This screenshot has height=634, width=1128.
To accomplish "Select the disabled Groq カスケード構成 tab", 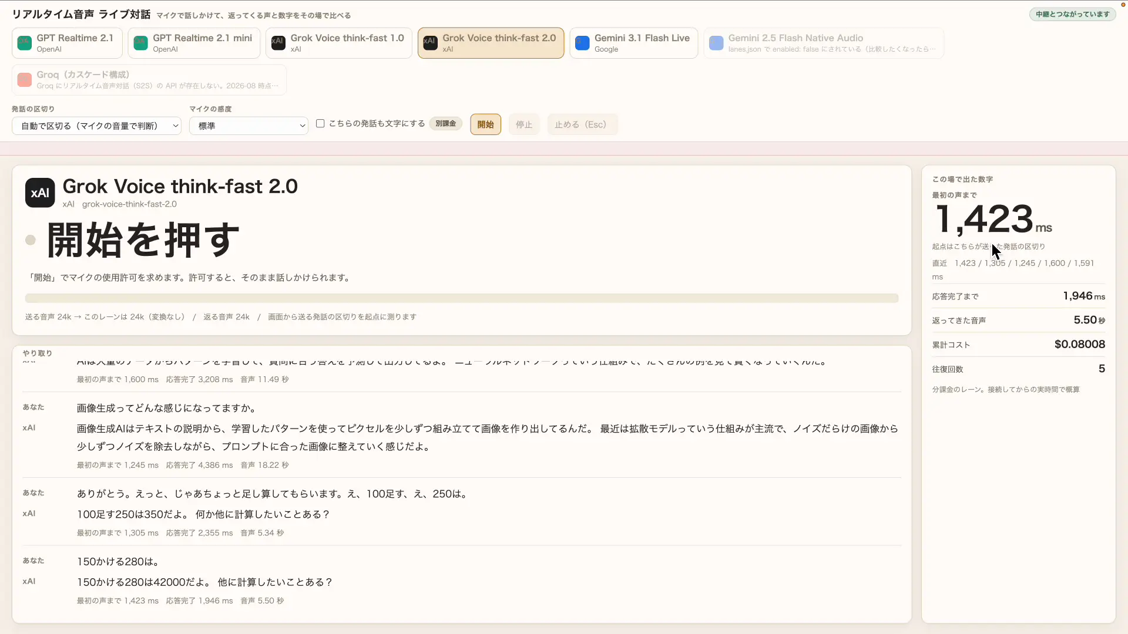I will (x=149, y=80).
